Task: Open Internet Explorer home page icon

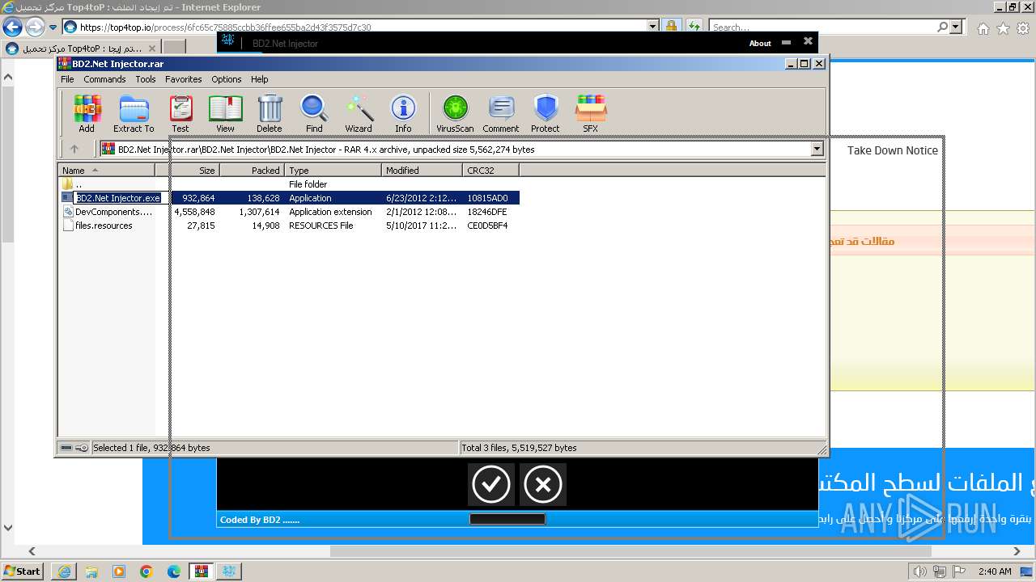Action: [983, 27]
